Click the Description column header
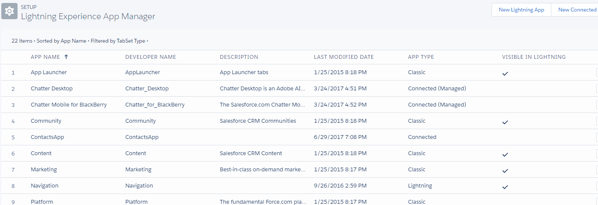This screenshot has width=598, height=205. (239, 57)
